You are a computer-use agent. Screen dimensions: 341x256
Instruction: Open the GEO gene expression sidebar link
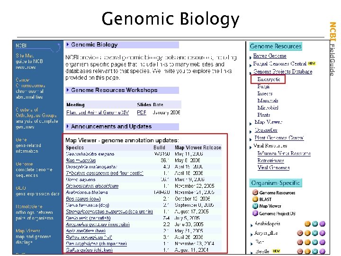click(x=21, y=188)
